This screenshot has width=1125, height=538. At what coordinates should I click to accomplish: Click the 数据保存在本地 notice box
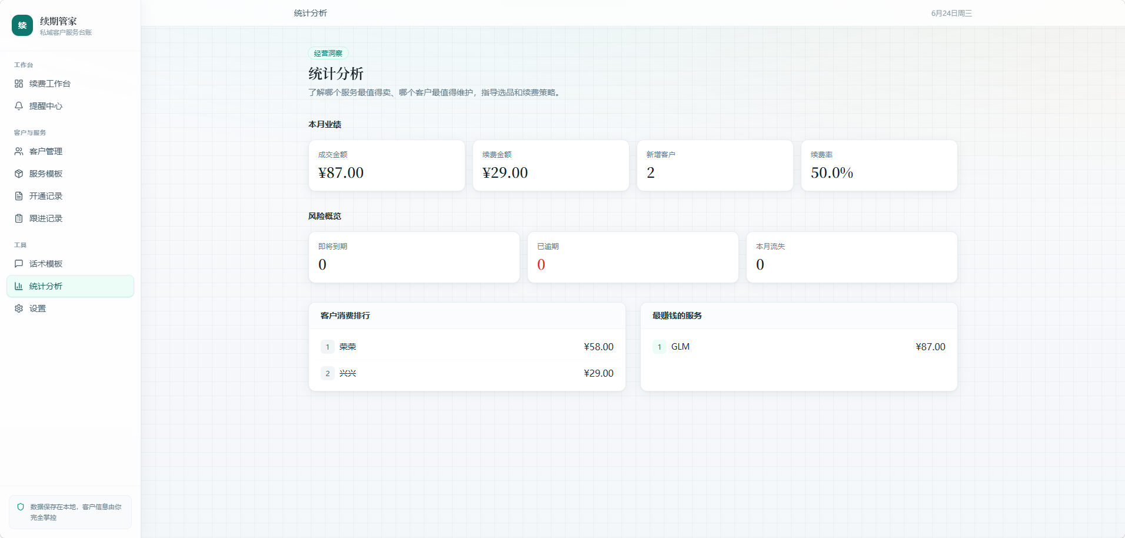click(x=70, y=512)
